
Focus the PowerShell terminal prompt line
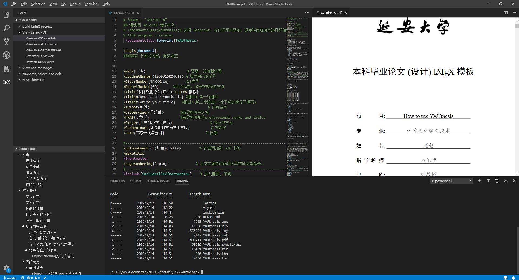coord(157,272)
